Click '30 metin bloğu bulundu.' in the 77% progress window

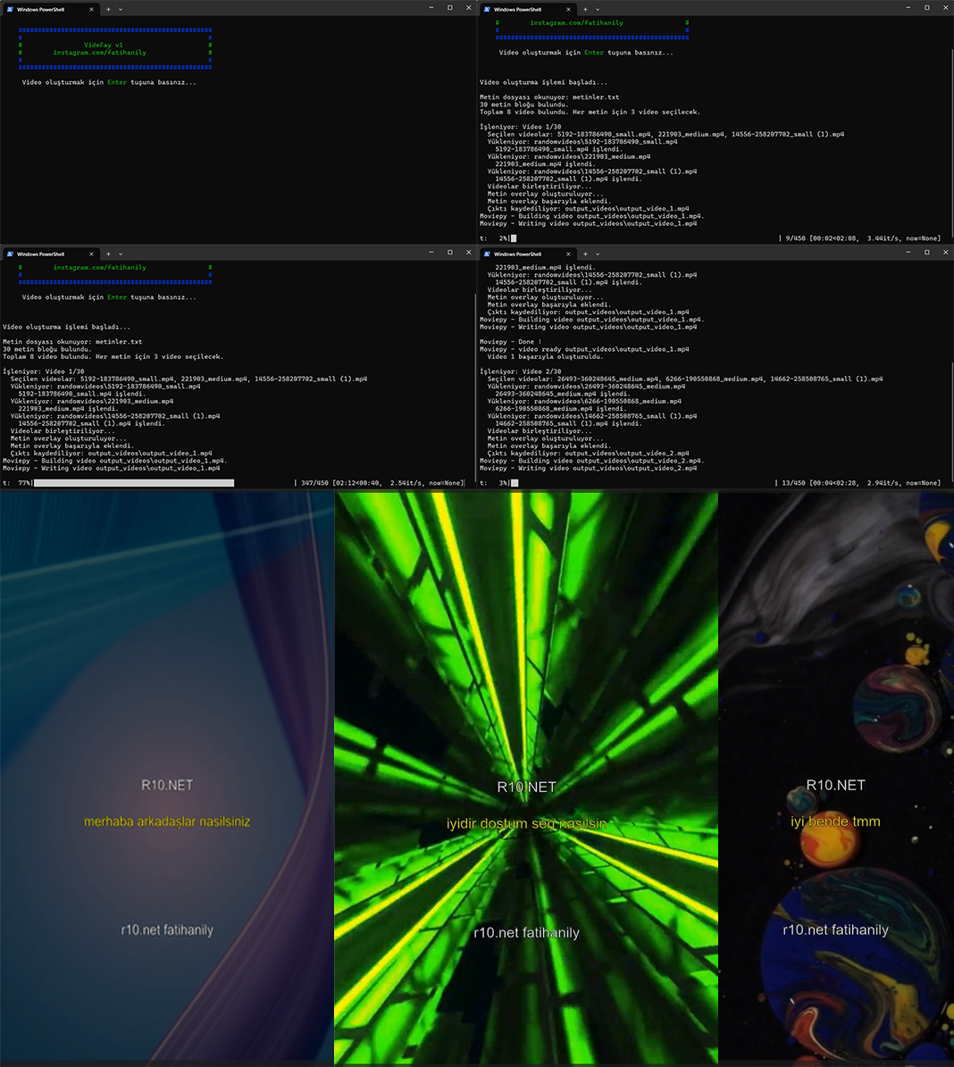tap(47, 349)
